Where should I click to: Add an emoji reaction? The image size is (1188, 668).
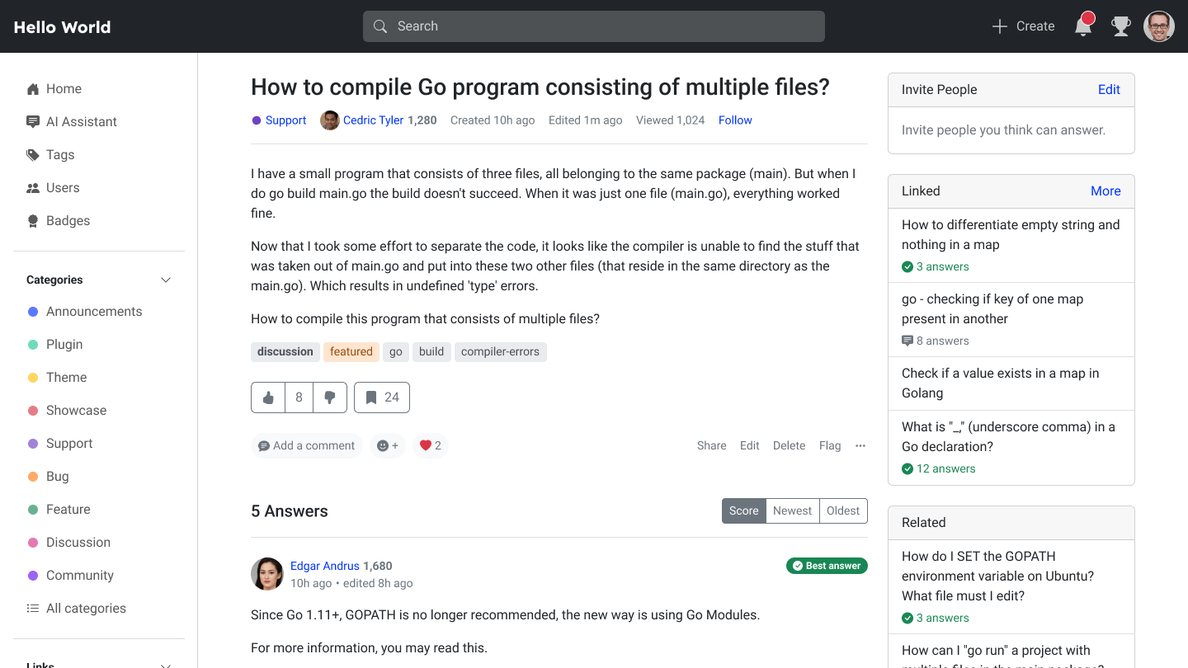pyautogui.click(x=388, y=445)
